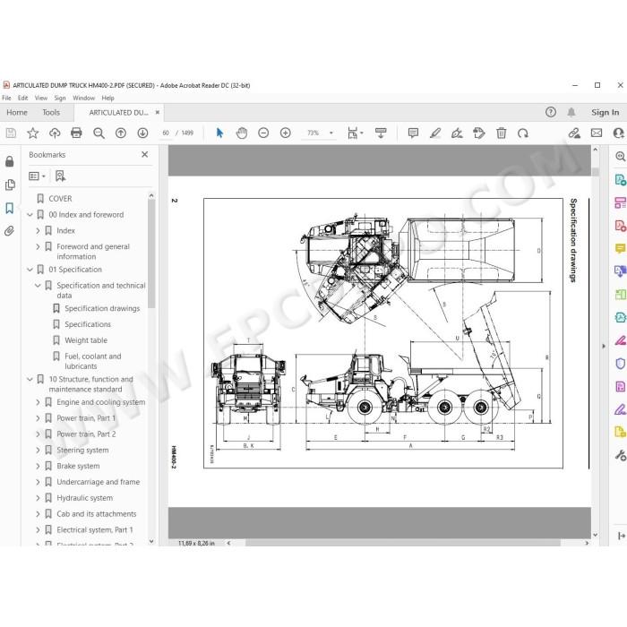This screenshot has width=627, height=627.
Task: Click the document horizontal scrollbar
Action: (403, 543)
